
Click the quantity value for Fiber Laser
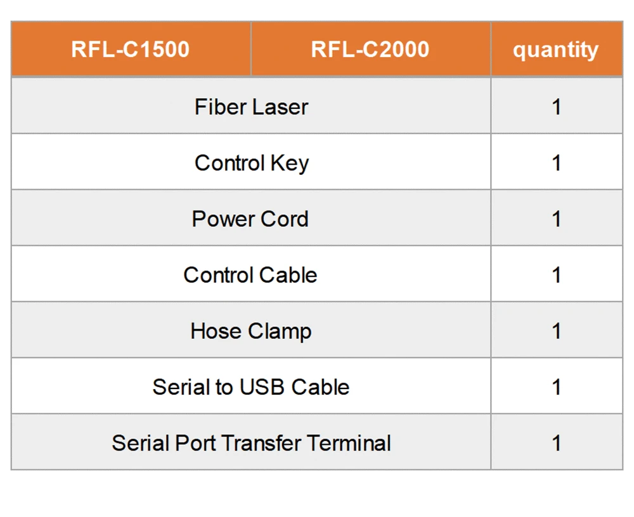pos(556,106)
